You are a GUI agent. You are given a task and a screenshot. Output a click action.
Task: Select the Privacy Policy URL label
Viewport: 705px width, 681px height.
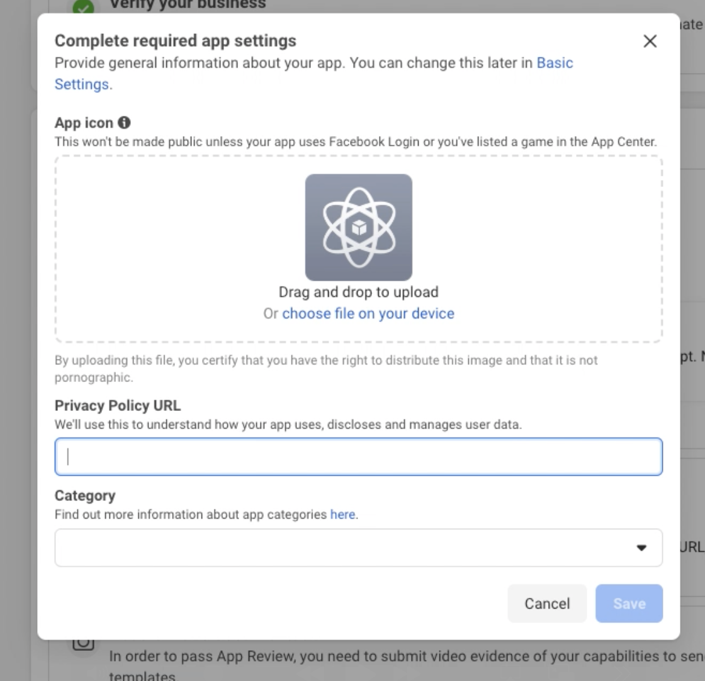click(x=118, y=405)
